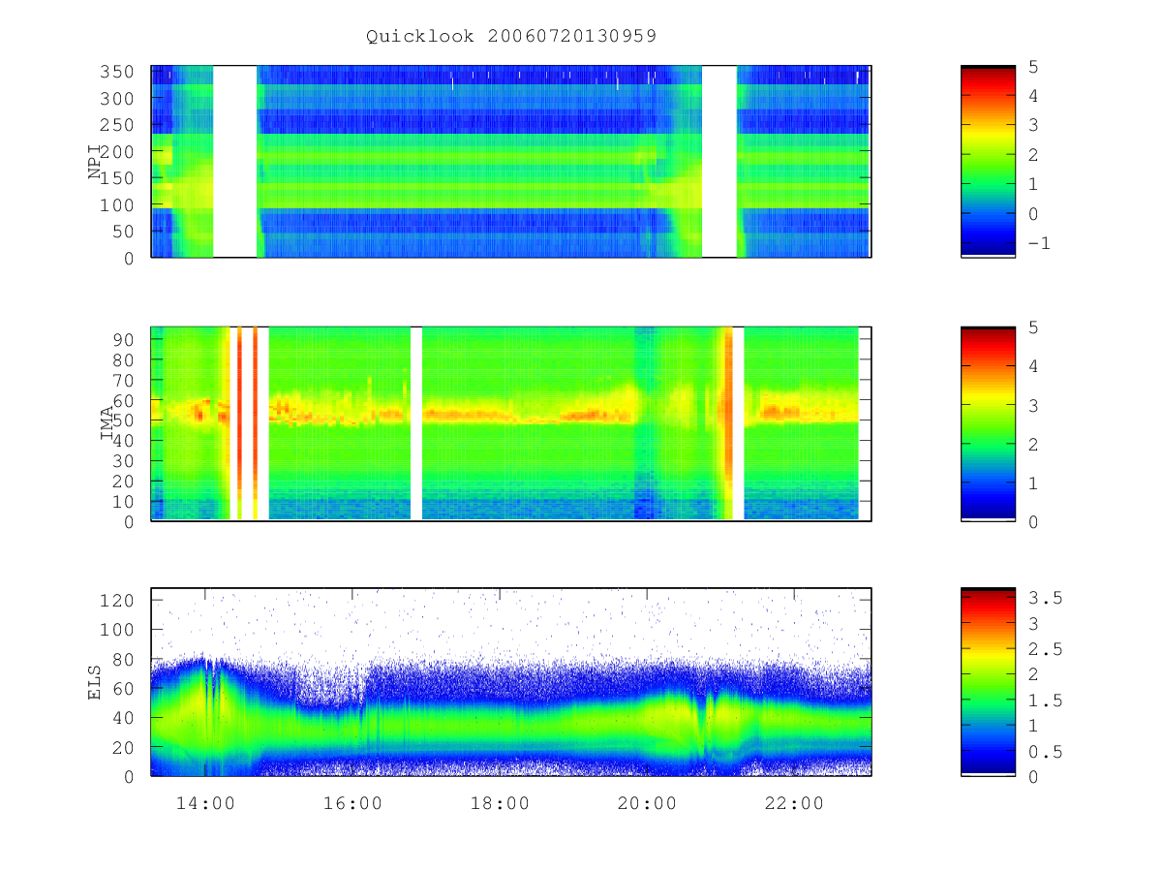This screenshot has height=872, width=1162.
Task: Click the IMA color scale bar
Action: [988, 423]
